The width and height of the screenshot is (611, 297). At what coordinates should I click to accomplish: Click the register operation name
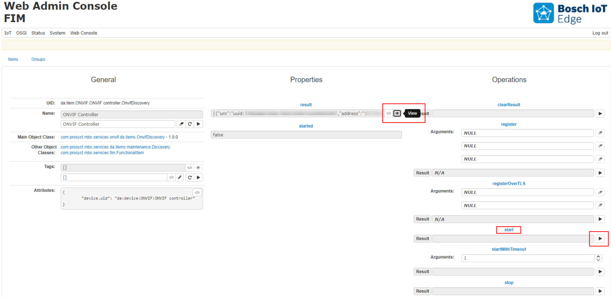[509, 124]
